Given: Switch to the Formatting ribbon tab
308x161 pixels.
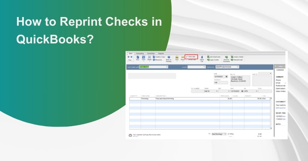Looking at the screenshot, I should 140,54.
